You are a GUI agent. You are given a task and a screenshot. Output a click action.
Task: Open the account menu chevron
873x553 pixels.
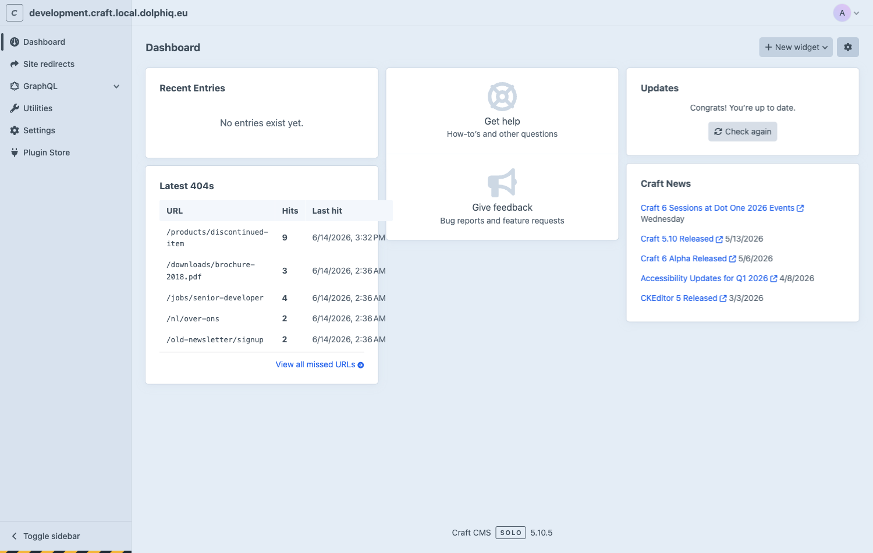[857, 13]
